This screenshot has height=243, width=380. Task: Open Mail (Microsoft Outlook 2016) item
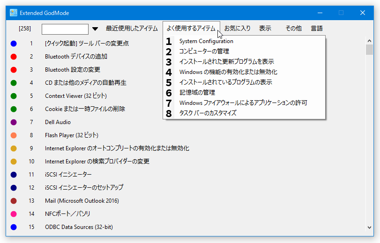click(82, 200)
